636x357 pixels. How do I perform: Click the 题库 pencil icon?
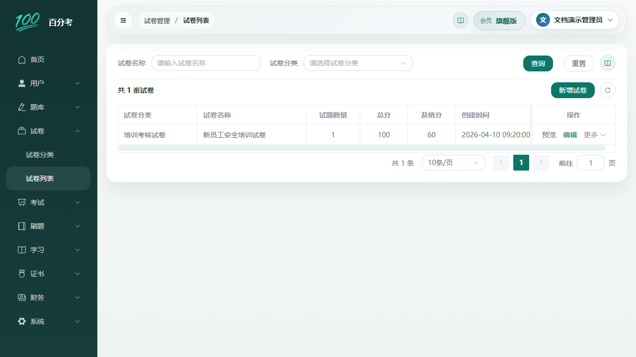pos(22,107)
